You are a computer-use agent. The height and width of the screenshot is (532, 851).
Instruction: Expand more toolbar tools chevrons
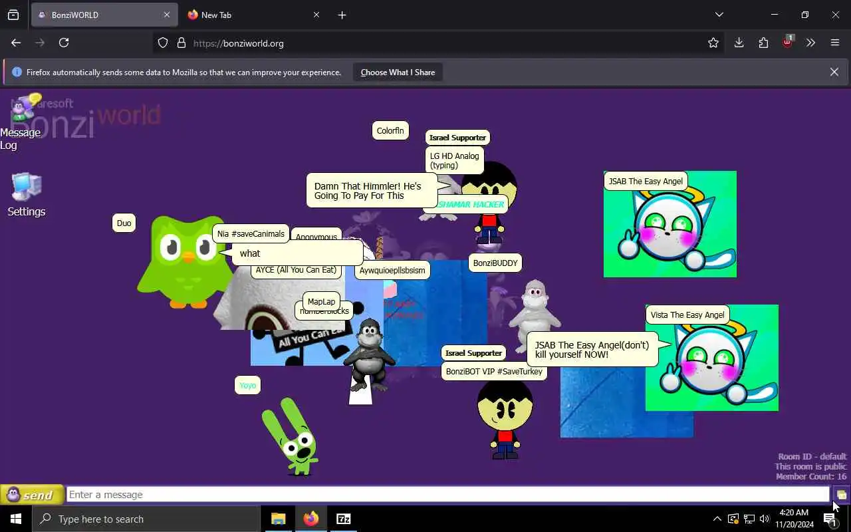pyautogui.click(x=810, y=43)
